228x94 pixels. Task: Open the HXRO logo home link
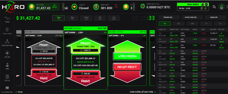13,7
